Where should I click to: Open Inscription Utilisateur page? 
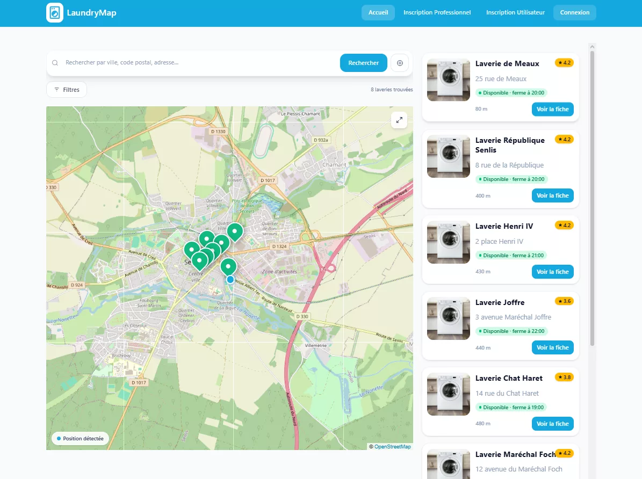coord(515,12)
